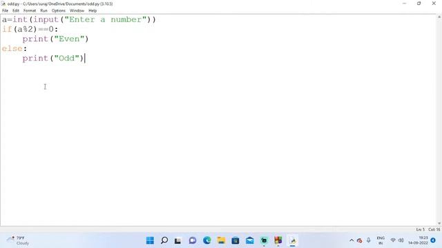Viewport: 442px width, 248px height.
Task: Click the editor scrollbar up arrow
Action: (x=439, y=17)
